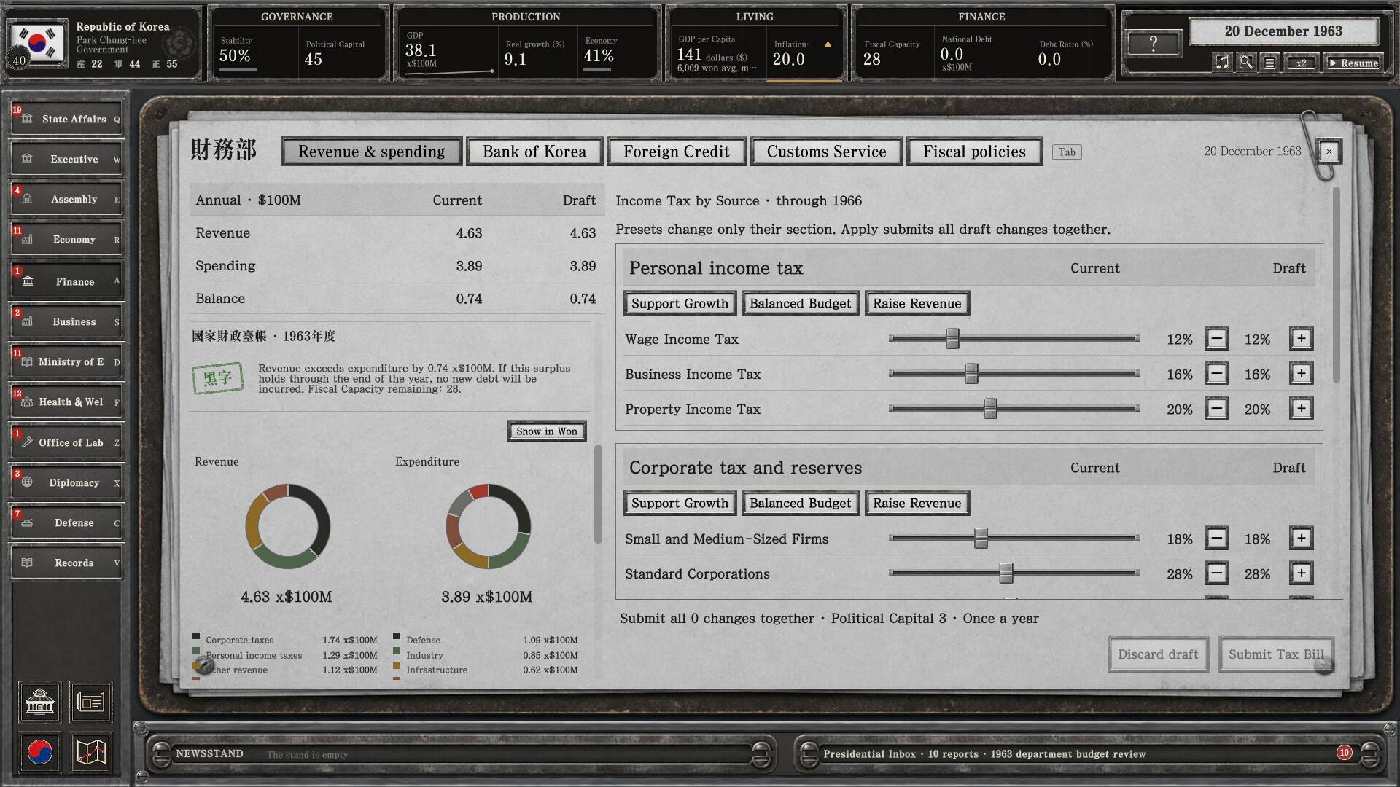
Task: Increase Standard Corporations tax with plus
Action: tap(1302, 573)
